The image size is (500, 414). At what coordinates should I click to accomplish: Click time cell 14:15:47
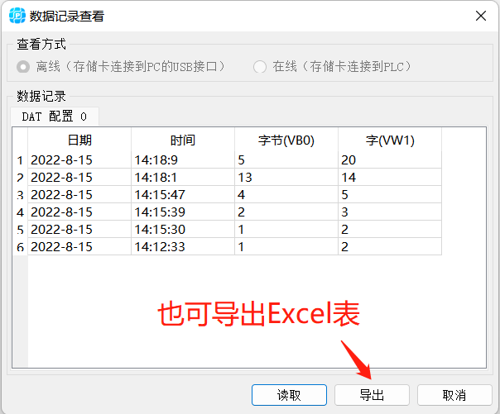pos(183,194)
